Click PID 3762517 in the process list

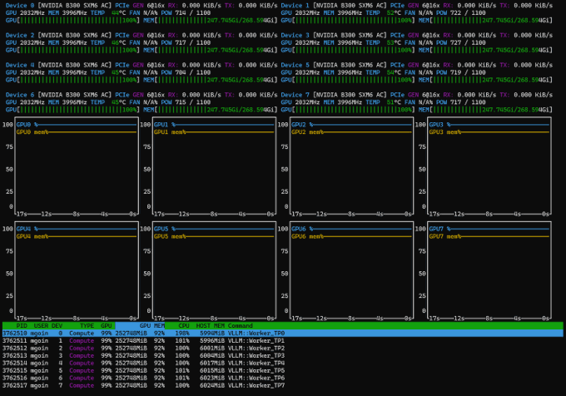point(15,385)
